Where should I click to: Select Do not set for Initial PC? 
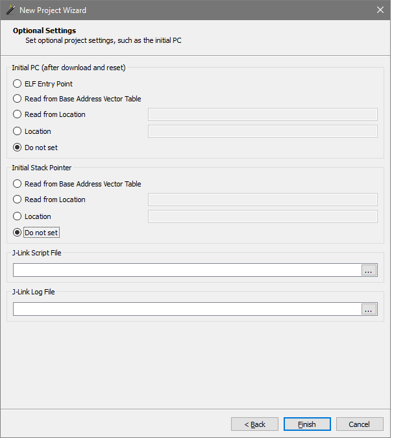point(18,148)
